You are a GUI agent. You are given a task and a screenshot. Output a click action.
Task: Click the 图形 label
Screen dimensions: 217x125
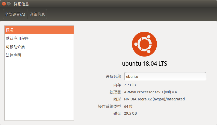click(x=117, y=99)
